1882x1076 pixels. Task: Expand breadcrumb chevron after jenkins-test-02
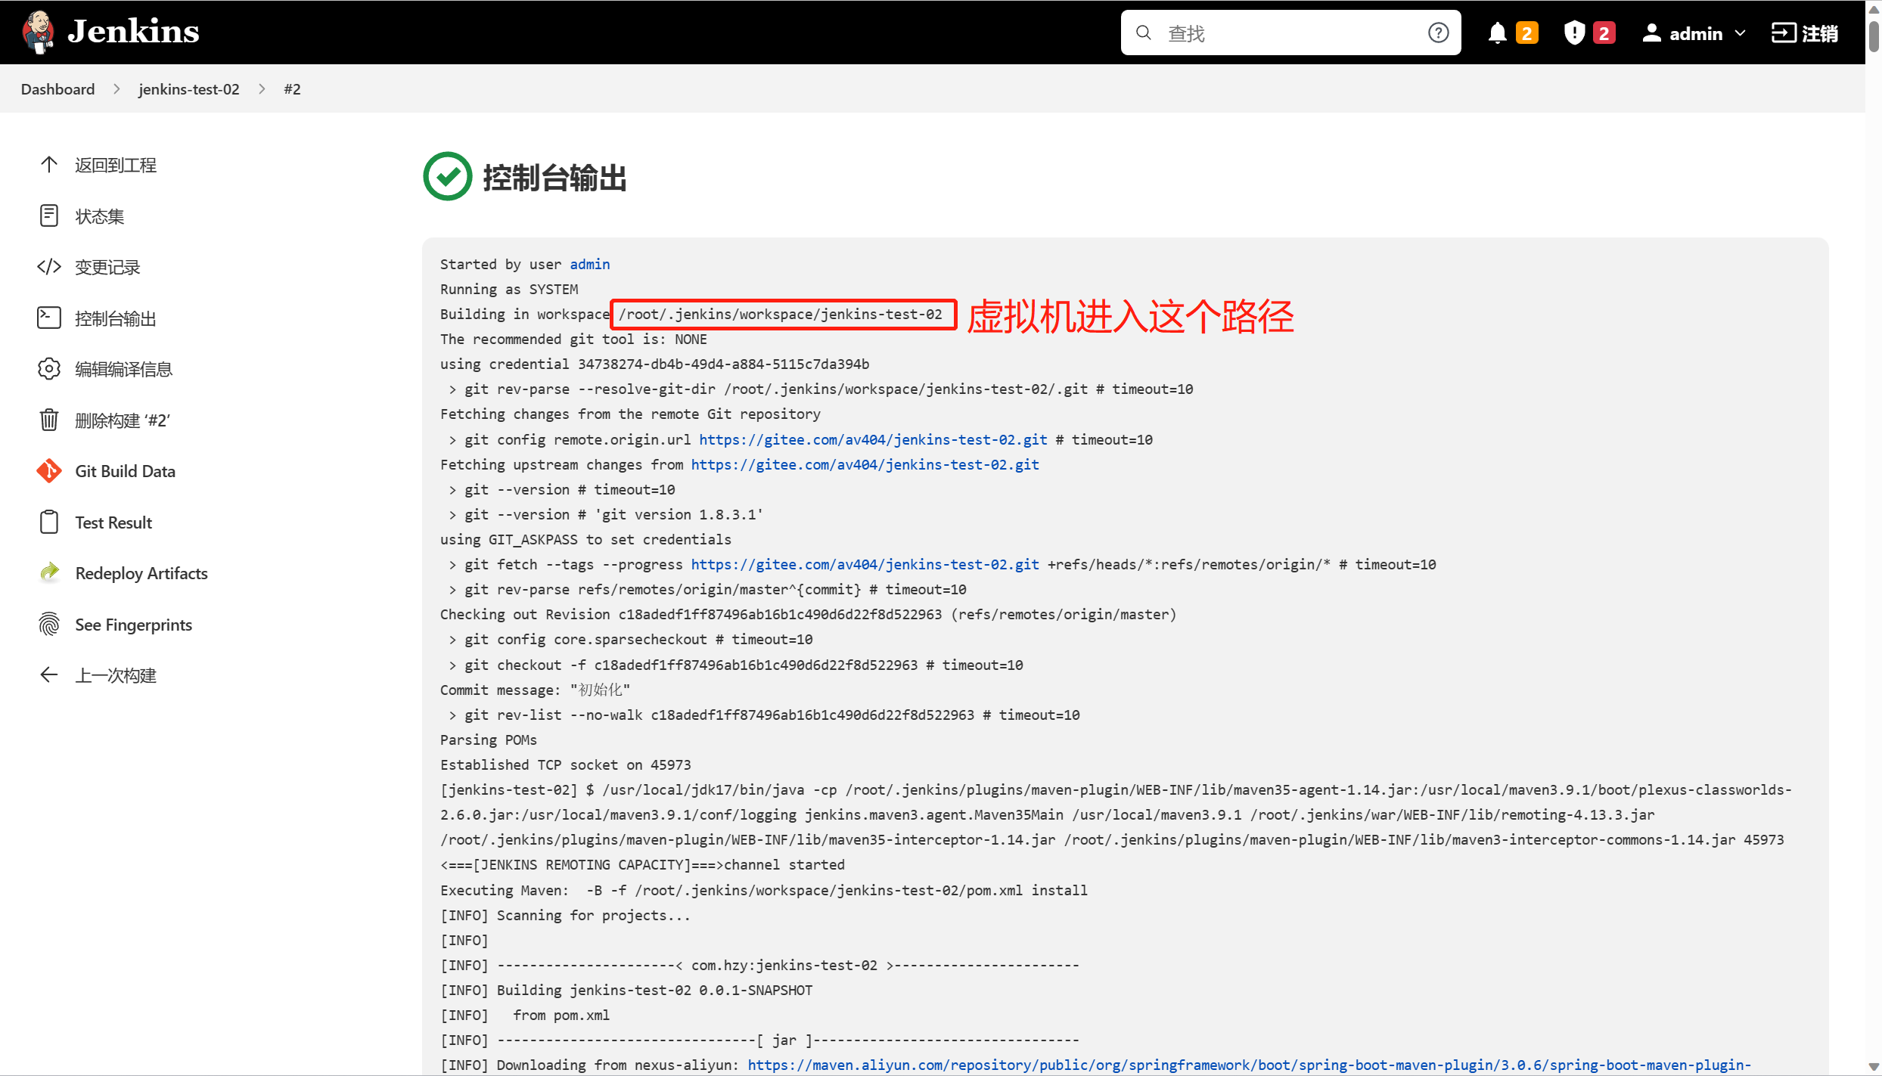tap(262, 89)
